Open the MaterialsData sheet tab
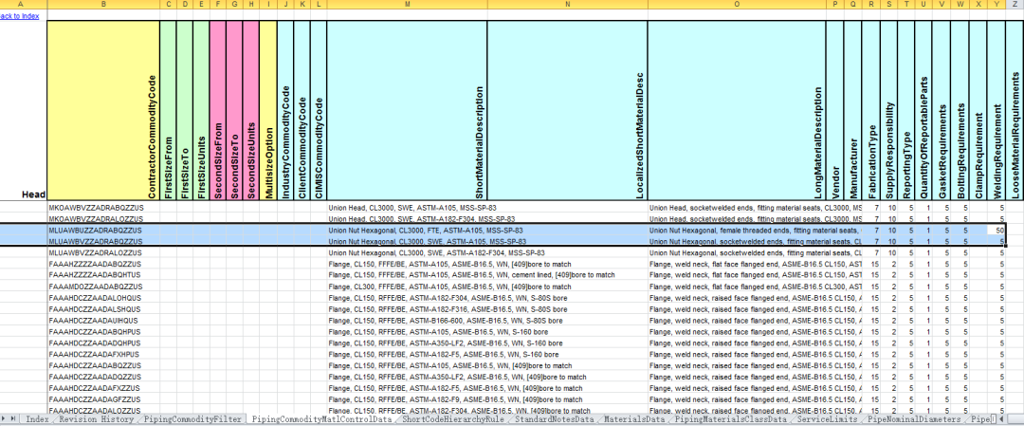 [635, 418]
